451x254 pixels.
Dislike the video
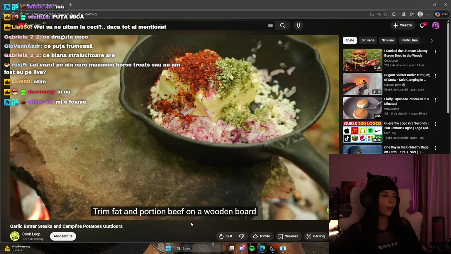point(242,236)
